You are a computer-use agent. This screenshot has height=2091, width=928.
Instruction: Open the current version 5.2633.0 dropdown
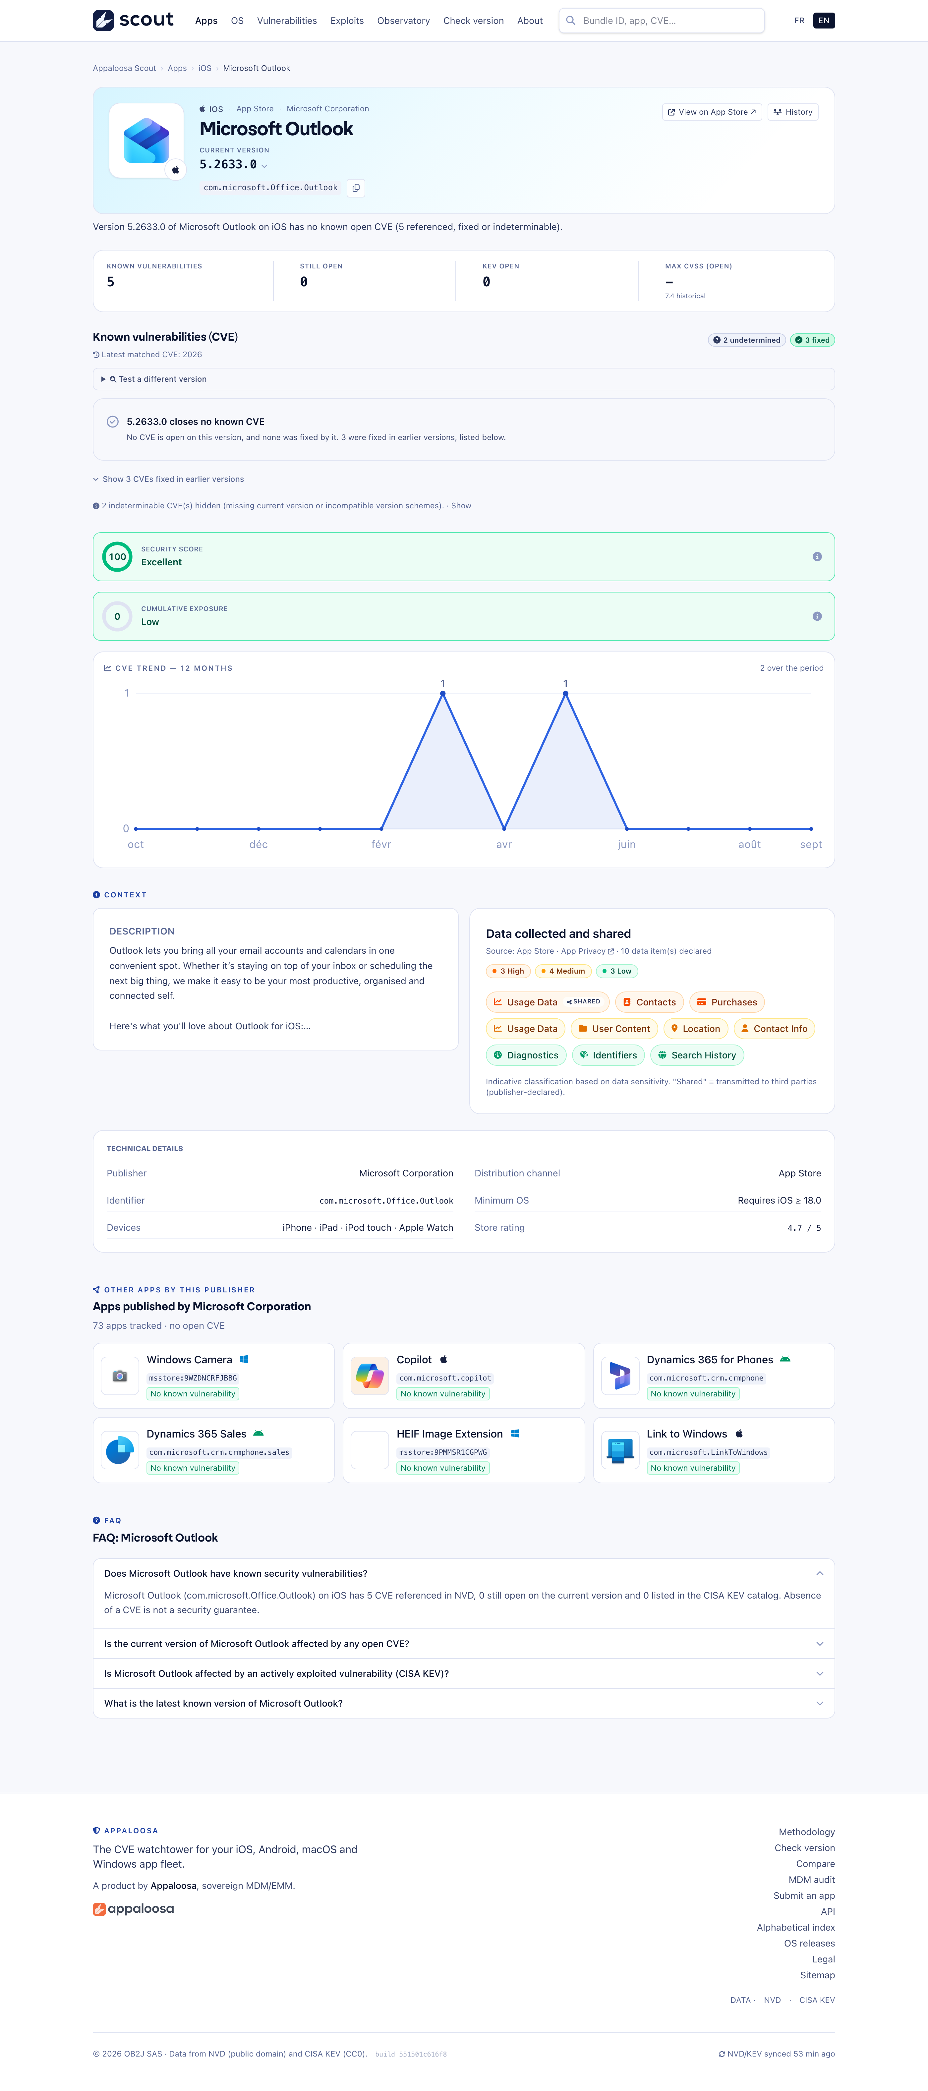coord(234,165)
